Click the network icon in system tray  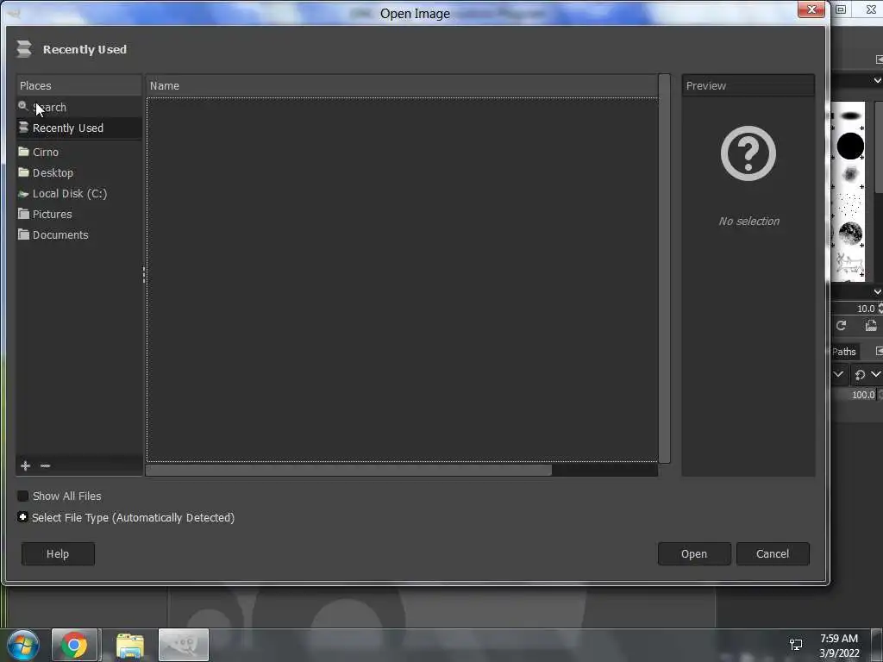point(796,645)
